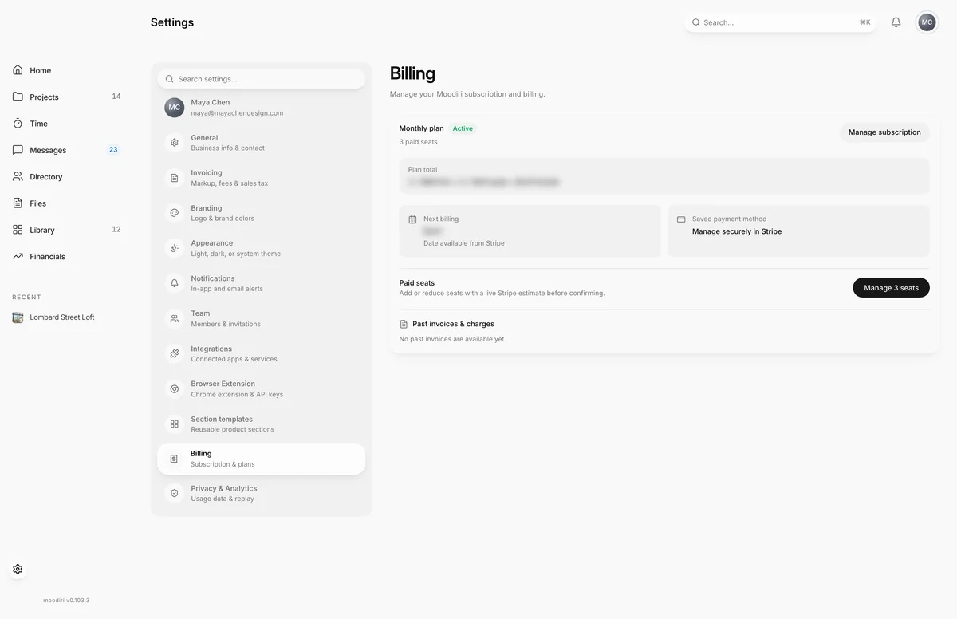Click the Home house icon in sidebar
This screenshot has width=957, height=619.
coord(18,70)
